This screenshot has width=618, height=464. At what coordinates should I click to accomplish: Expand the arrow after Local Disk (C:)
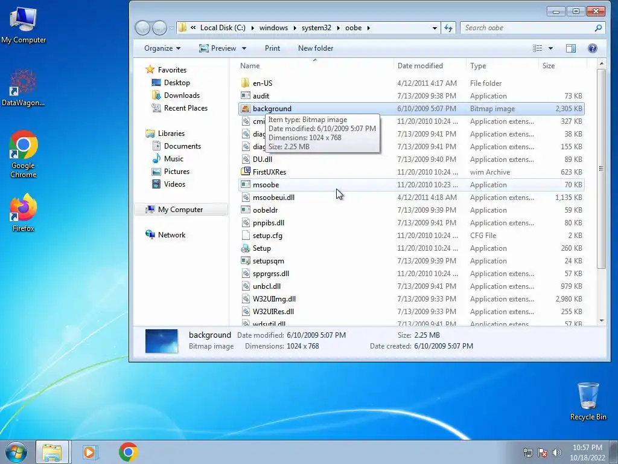point(252,28)
